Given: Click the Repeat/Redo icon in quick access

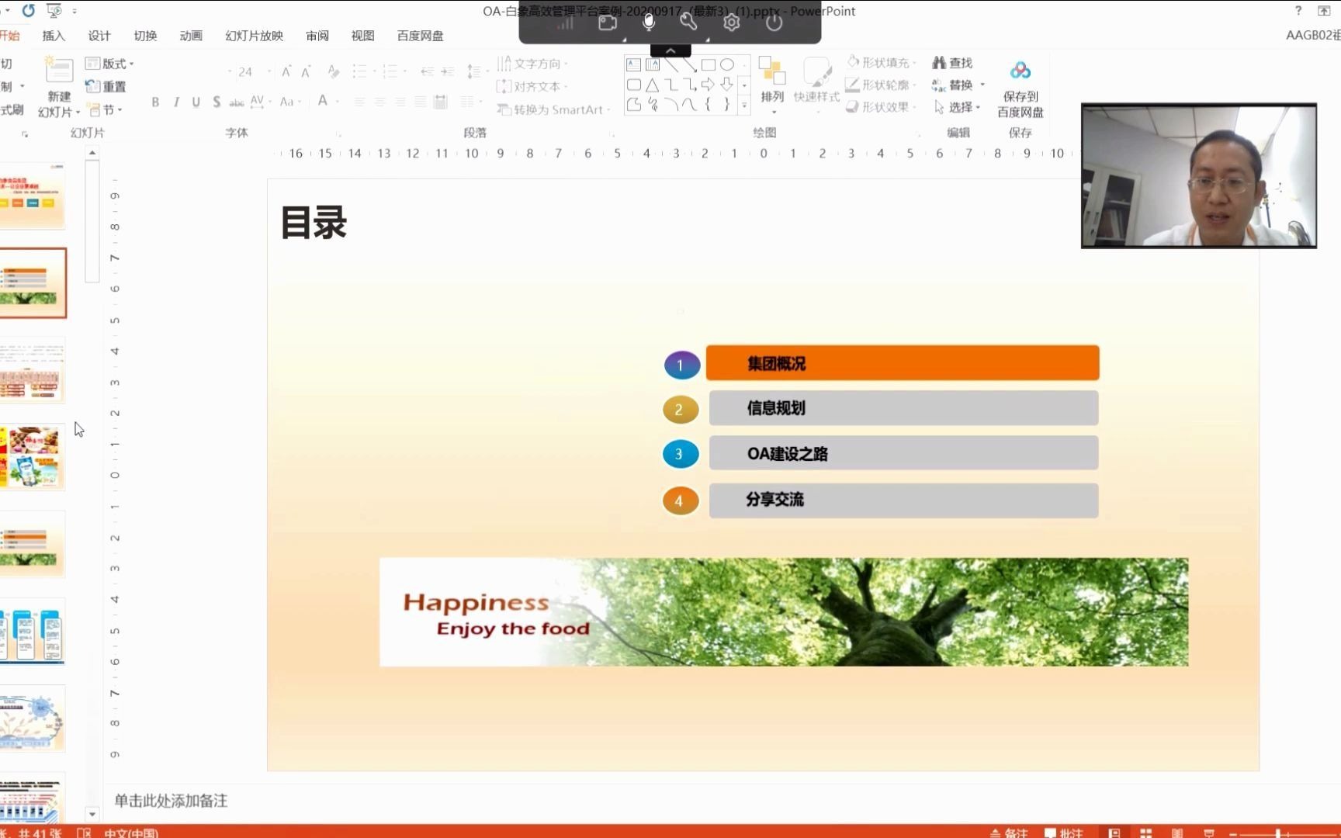Looking at the screenshot, I should click(x=29, y=11).
